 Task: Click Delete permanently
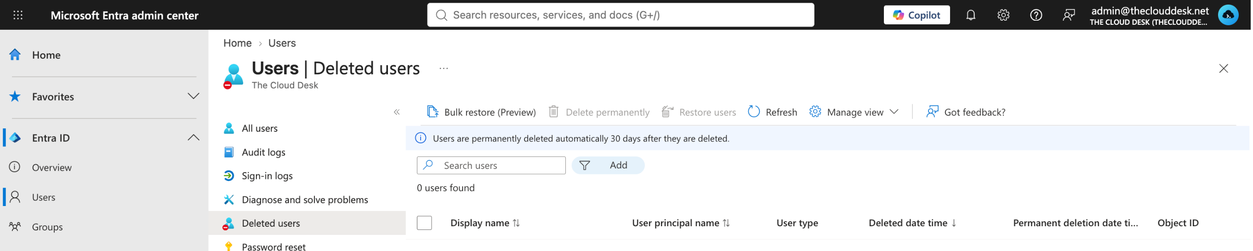(599, 112)
